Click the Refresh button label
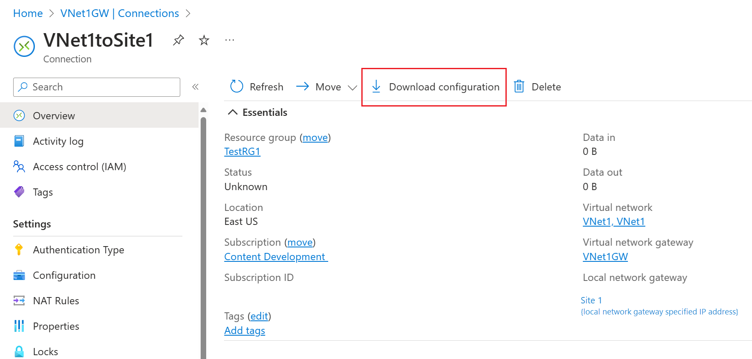The image size is (752, 359). (267, 87)
